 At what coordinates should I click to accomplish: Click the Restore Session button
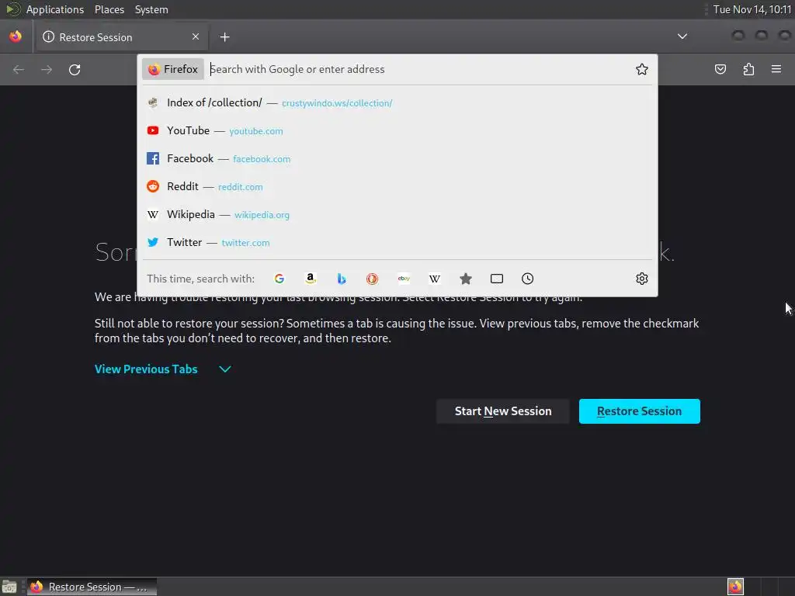coord(640,411)
